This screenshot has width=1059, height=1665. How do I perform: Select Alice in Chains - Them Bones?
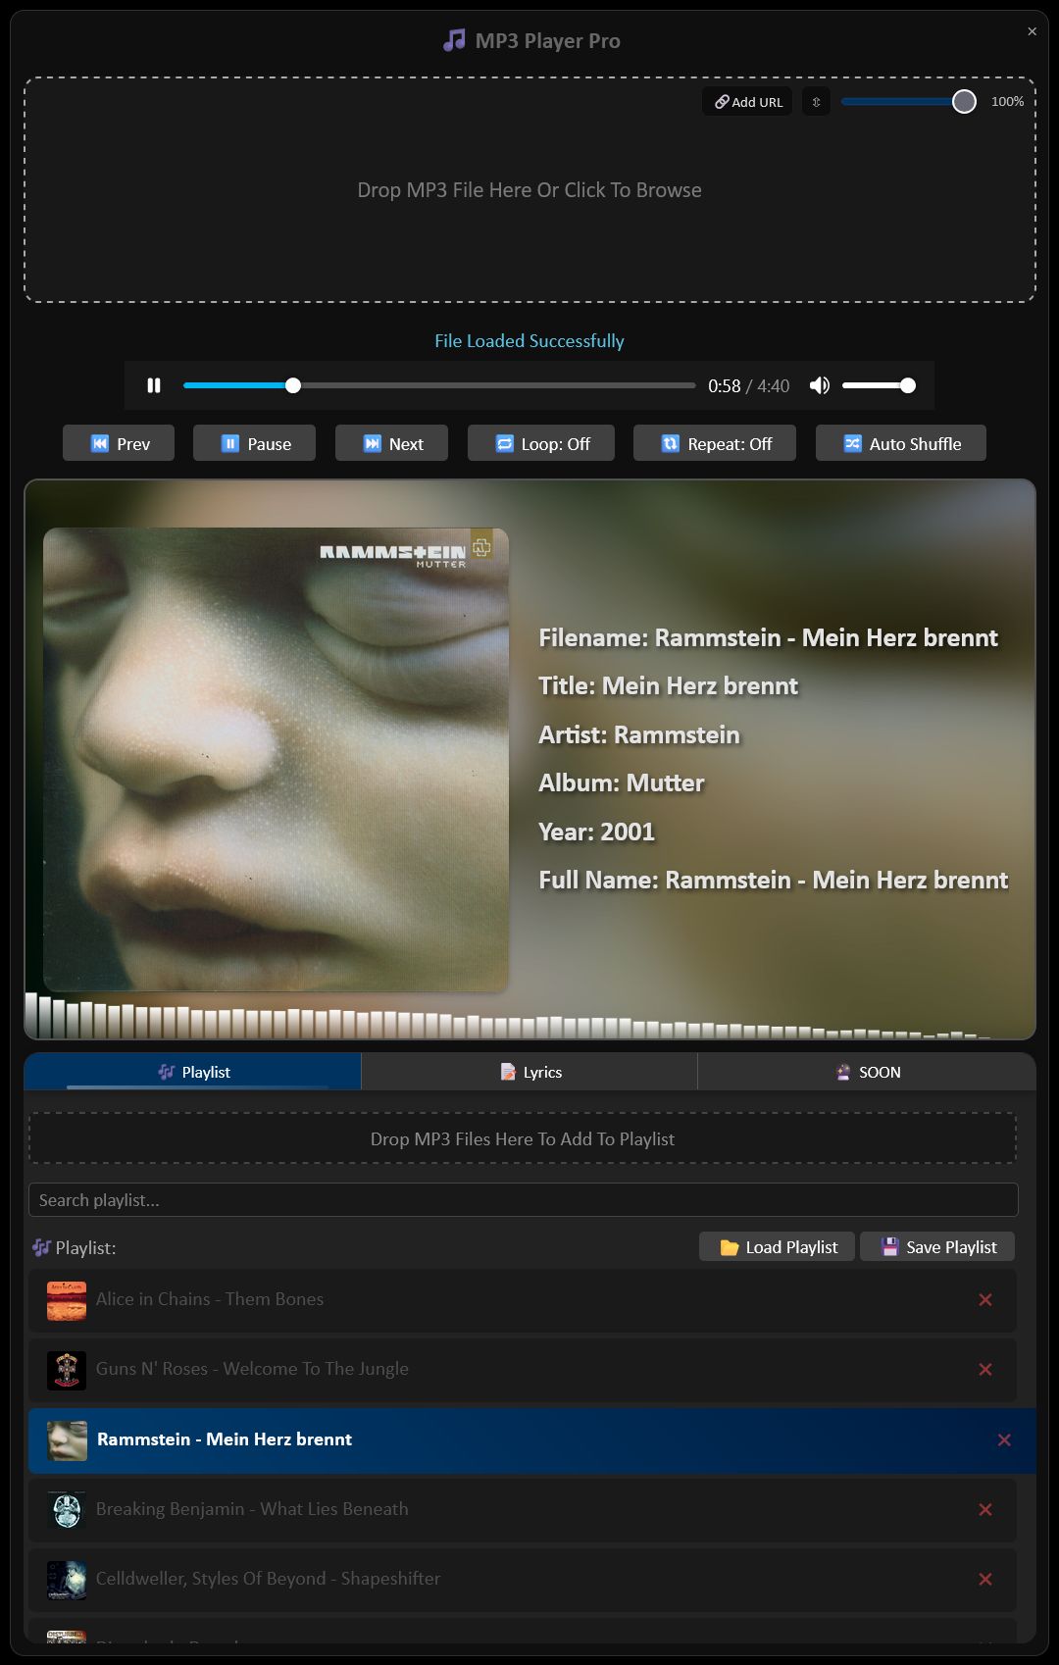523,1300
